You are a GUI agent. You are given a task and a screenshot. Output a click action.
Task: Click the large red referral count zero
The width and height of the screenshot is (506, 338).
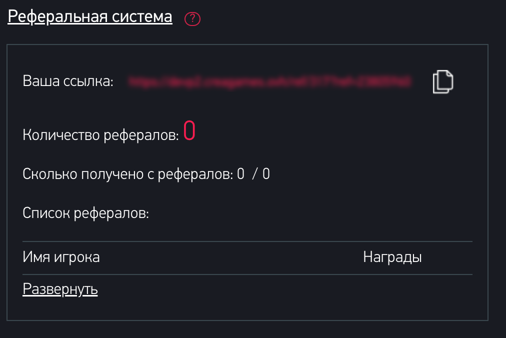189,131
